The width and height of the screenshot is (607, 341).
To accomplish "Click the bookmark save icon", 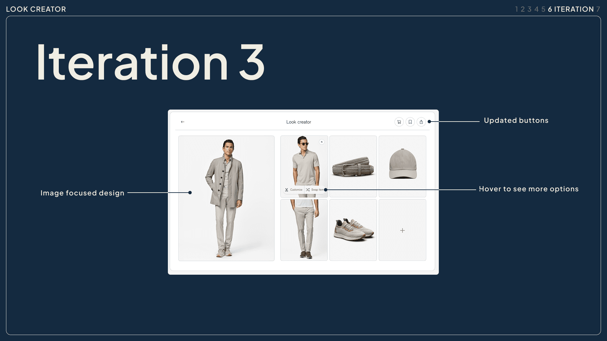I will pyautogui.click(x=410, y=122).
